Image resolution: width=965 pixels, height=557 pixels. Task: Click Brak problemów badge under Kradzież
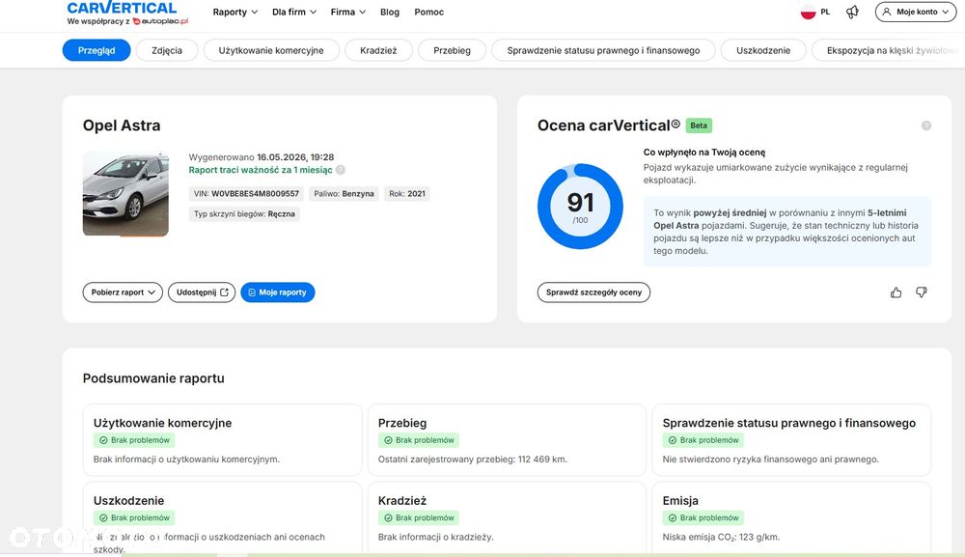(x=419, y=517)
